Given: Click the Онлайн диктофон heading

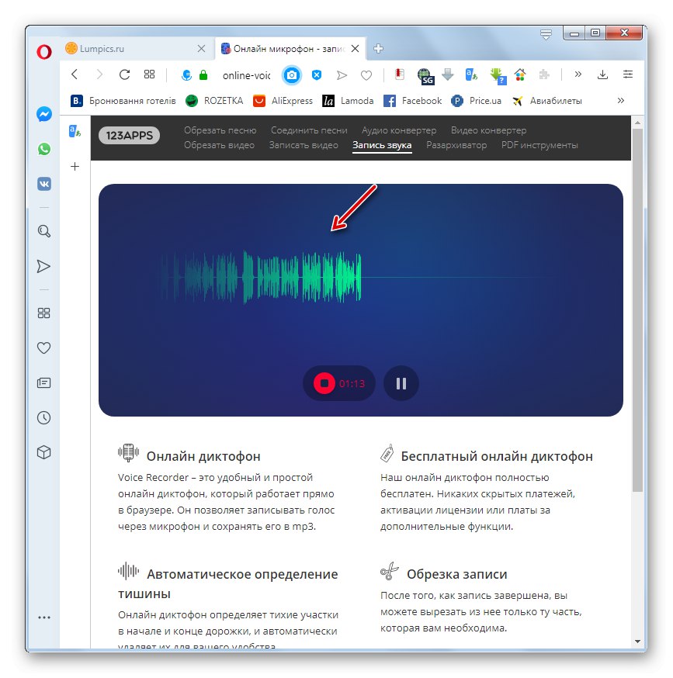Looking at the screenshot, I should [203, 456].
